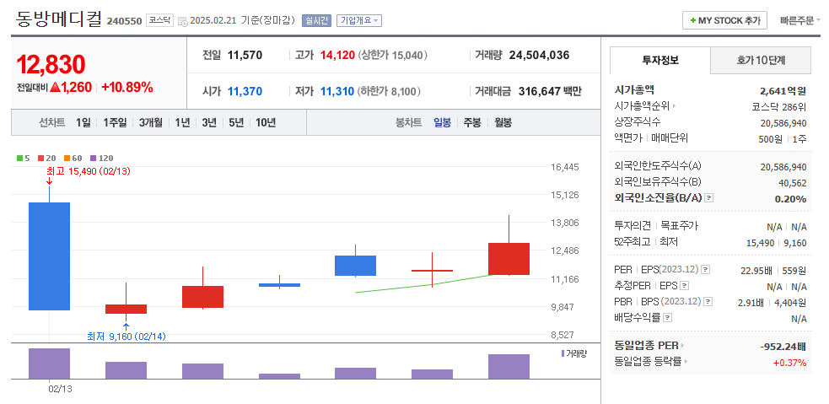Viewport: 829px width, 404px height.
Task: Select the 5년 line chart period
Action: coord(236,122)
